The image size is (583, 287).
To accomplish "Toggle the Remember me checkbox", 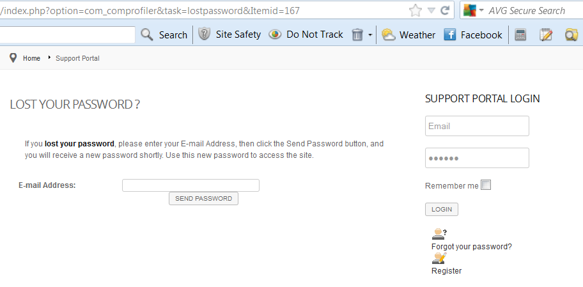I will 486,185.
